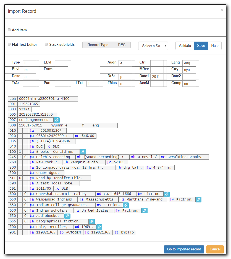
Task: Enable the Add Item checkbox
Action: click(x=9, y=30)
